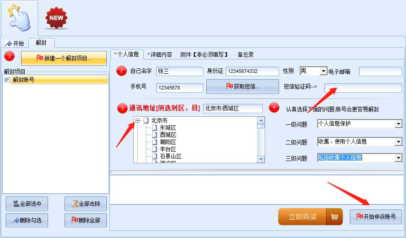Screen dimensions: 406x238
Task: Click the 短信验证码 input field
Action: (x=363, y=88)
